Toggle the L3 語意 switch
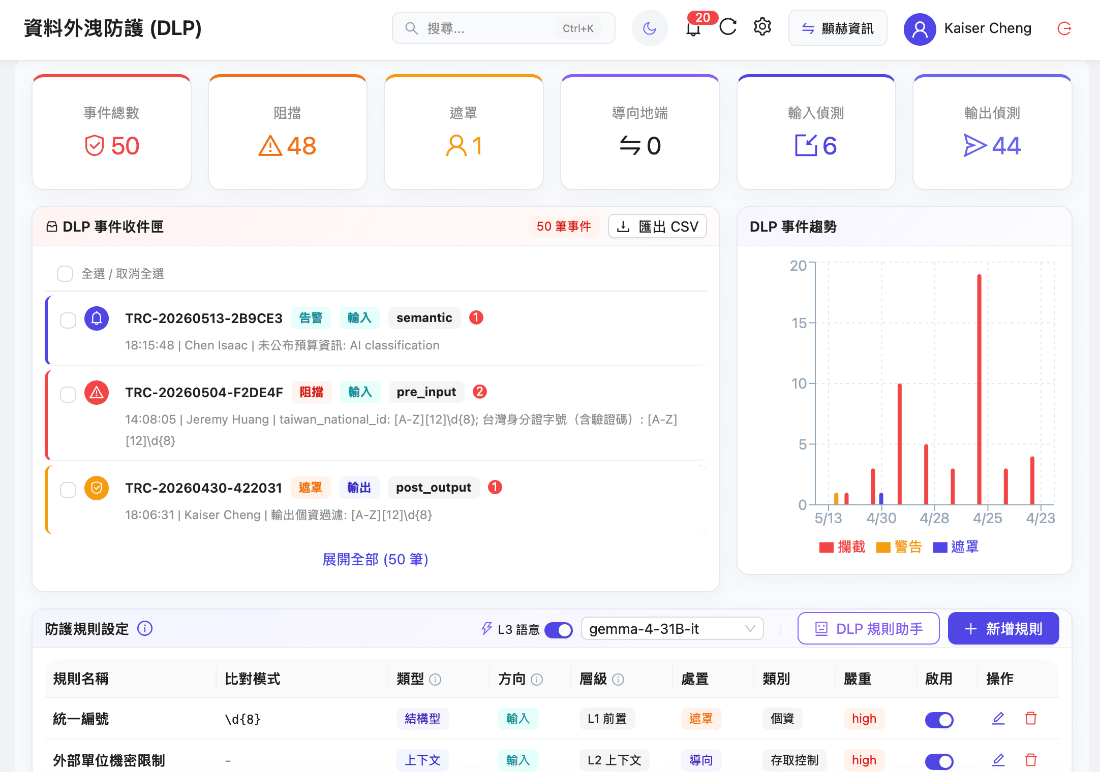Image resolution: width=1100 pixels, height=772 pixels. tap(558, 630)
